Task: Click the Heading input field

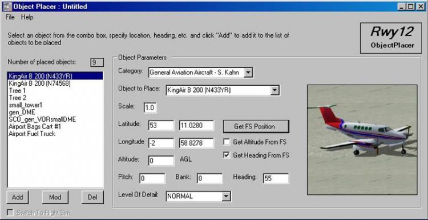Action: 276,179
